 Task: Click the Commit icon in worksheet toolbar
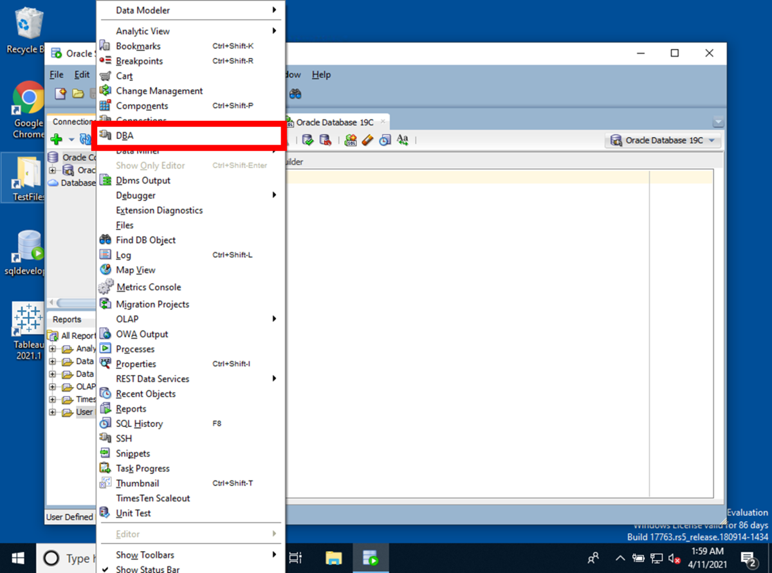click(x=308, y=140)
